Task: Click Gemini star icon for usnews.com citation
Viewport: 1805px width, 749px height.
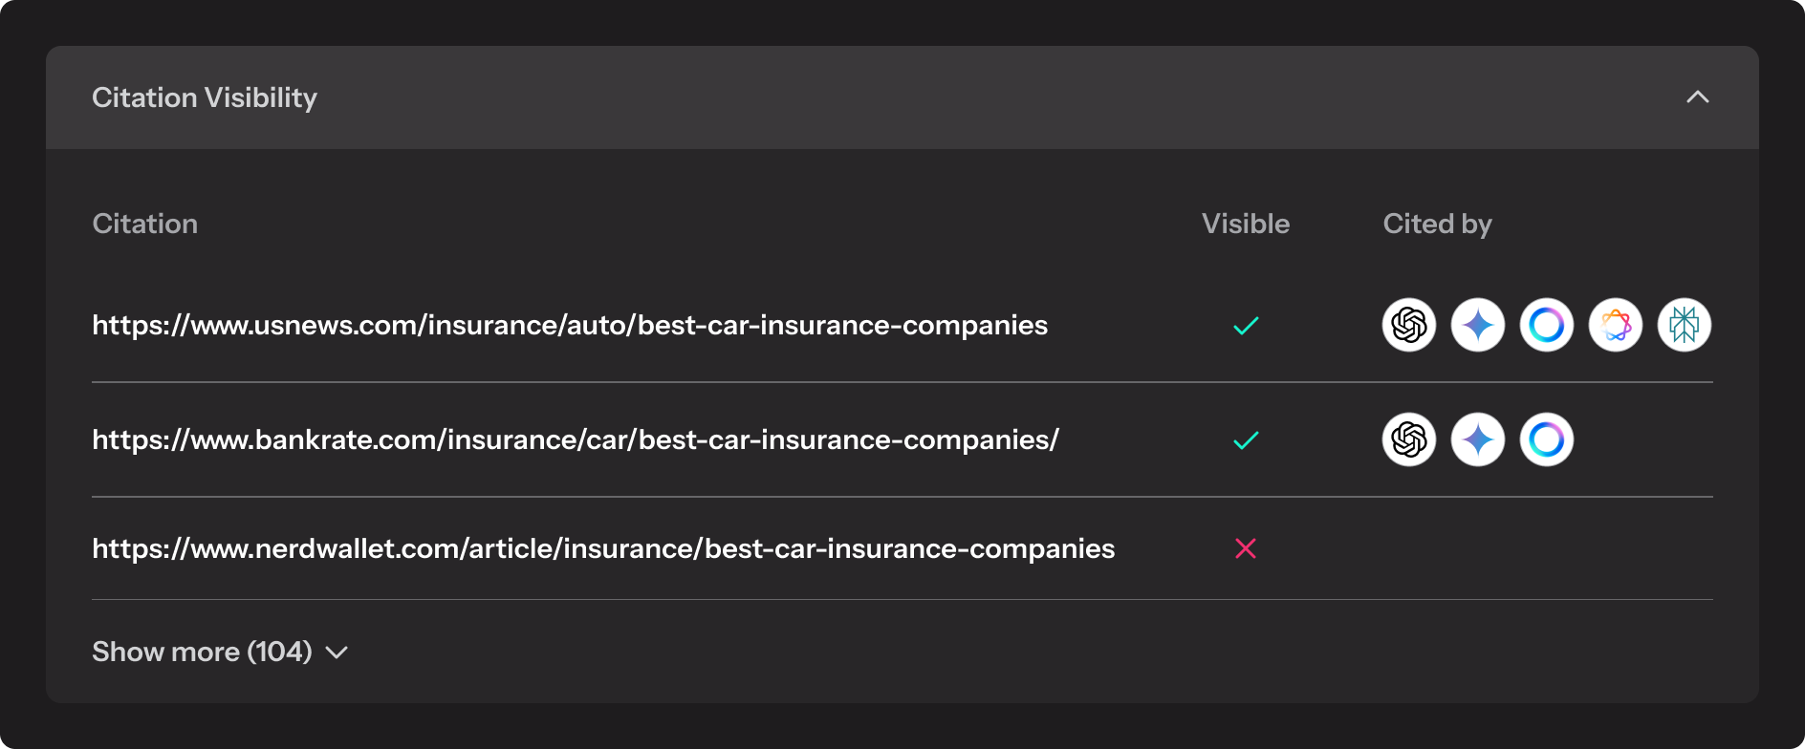Action: (x=1478, y=325)
